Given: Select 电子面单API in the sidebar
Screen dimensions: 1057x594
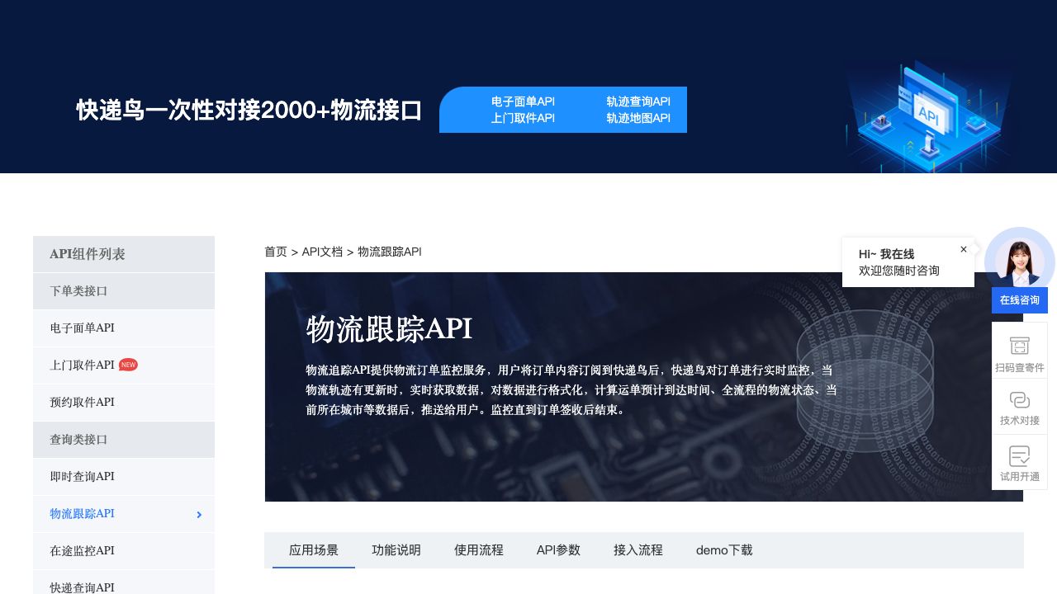Looking at the screenshot, I should point(82,328).
